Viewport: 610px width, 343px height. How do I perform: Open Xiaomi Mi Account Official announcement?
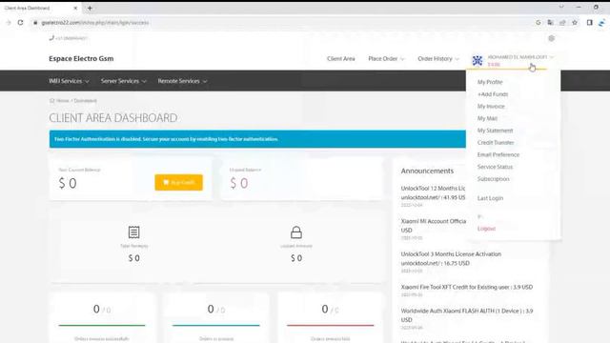point(434,226)
